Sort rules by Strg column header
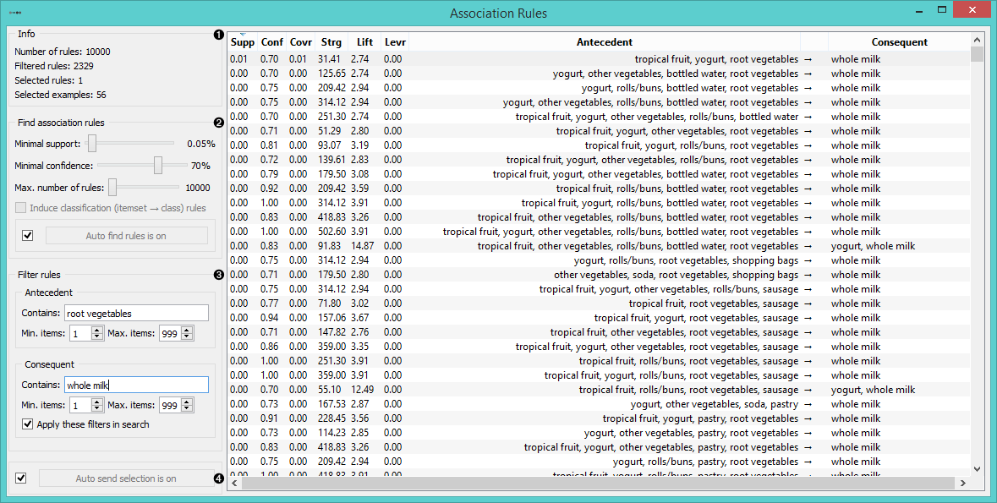This screenshot has height=503, width=997. click(x=331, y=42)
